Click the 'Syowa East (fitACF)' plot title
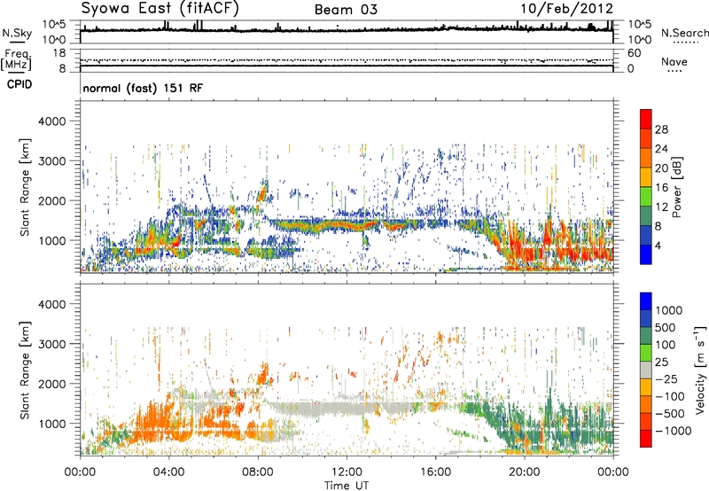This screenshot has height=491, width=709. pos(160,8)
